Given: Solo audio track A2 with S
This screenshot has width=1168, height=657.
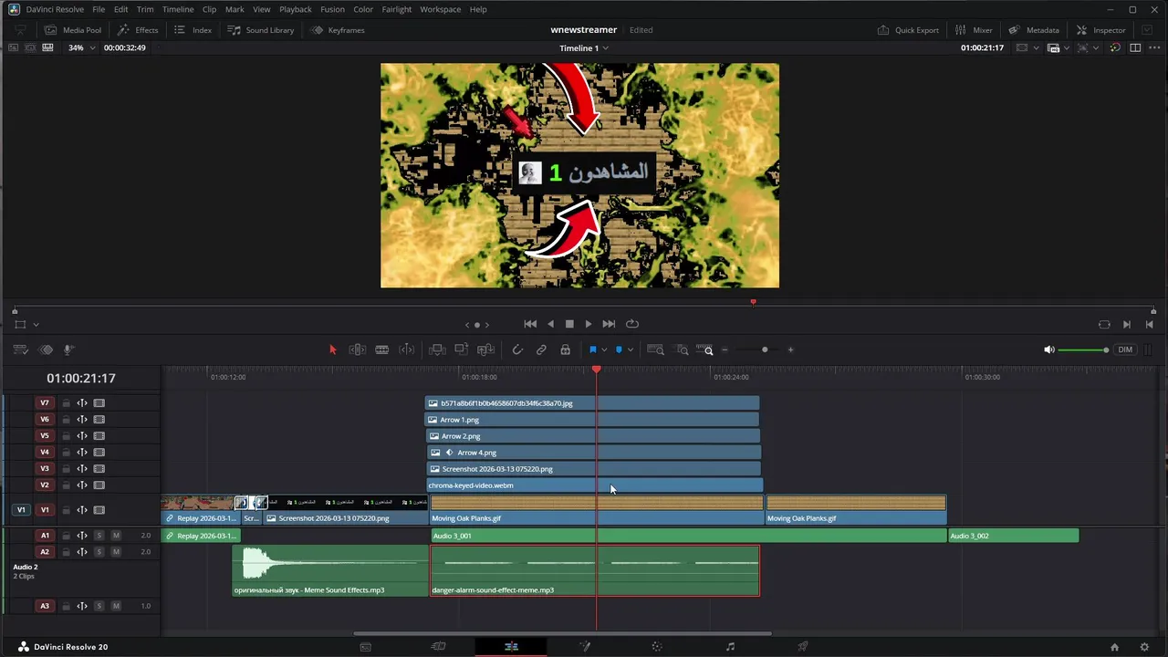Looking at the screenshot, I should point(99,552).
